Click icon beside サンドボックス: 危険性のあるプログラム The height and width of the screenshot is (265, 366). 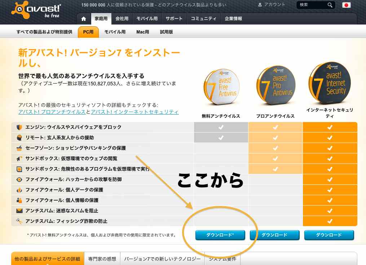pyautogui.click(x=19, y=169)
